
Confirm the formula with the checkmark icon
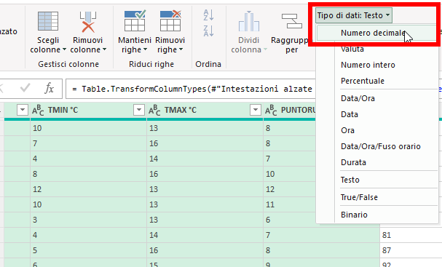[x=25, y=88]
